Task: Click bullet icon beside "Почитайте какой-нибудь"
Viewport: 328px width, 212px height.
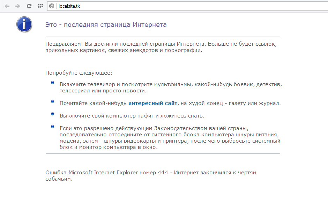Action: tap(52, 101)
